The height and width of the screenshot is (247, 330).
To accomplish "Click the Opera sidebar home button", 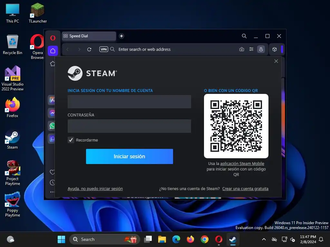I will pos(53,50).
